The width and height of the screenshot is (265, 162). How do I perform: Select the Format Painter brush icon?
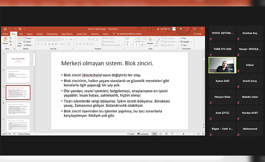point(11,45)
